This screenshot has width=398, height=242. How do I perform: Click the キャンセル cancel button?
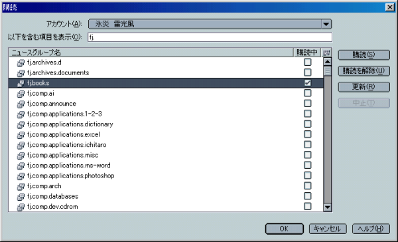tap(328, 229)
